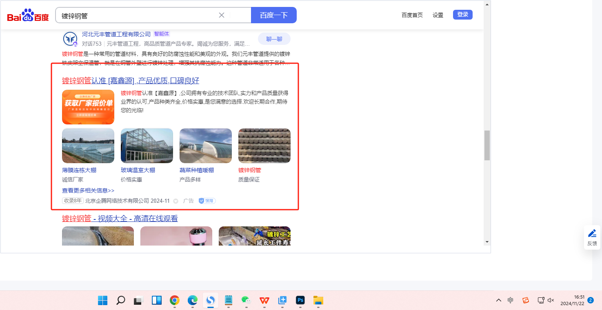The width and height of the screenshot is (602, 310).
Task: Click the stacked steel pipes thumbnail
Action: [x=264, y=146]
